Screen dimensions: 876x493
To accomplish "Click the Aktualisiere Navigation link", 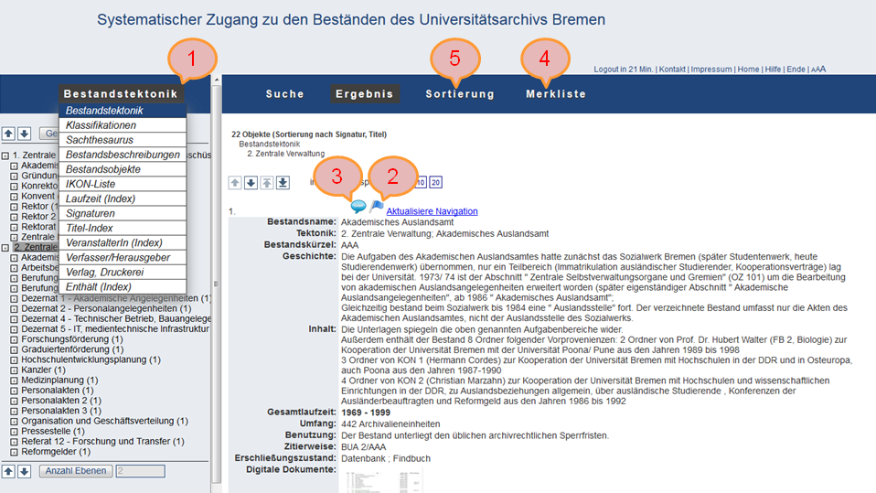I will [x=432, y=211].
